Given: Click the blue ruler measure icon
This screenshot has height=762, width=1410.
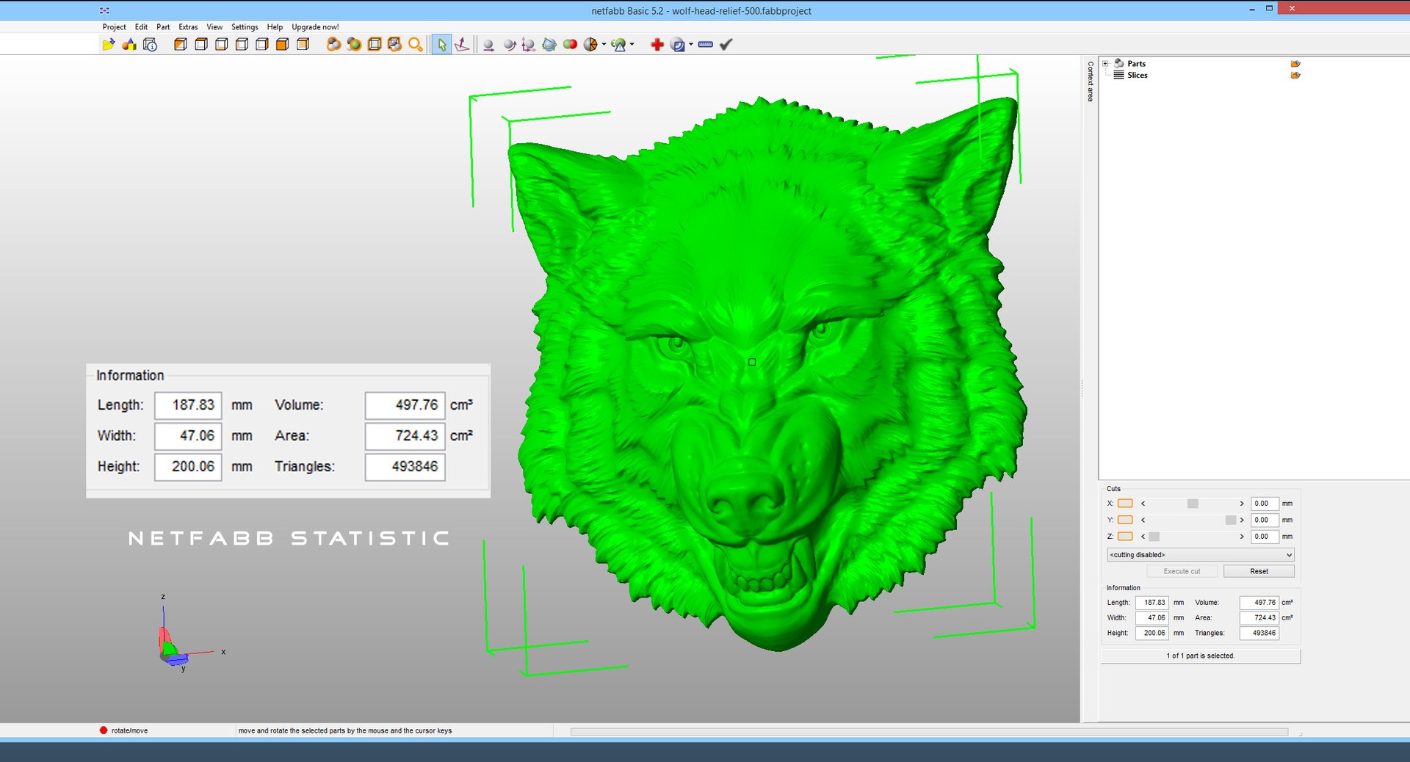Looking at the screenshot, I should (705, 45).
